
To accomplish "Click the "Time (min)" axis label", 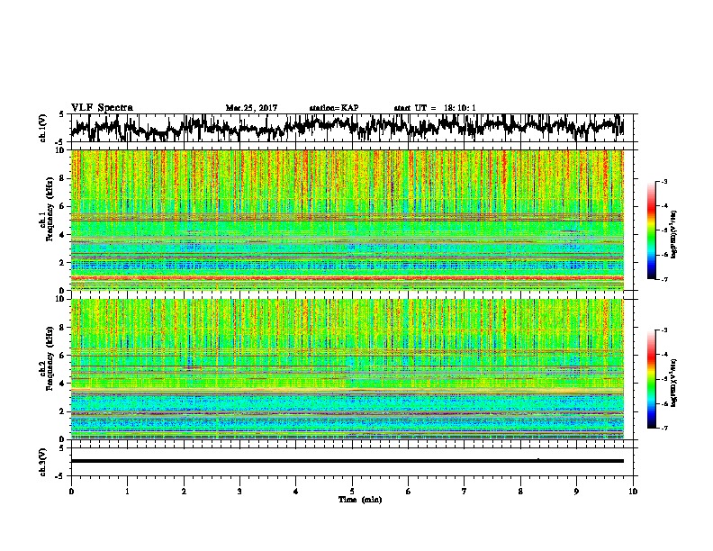I will [360, 500].
